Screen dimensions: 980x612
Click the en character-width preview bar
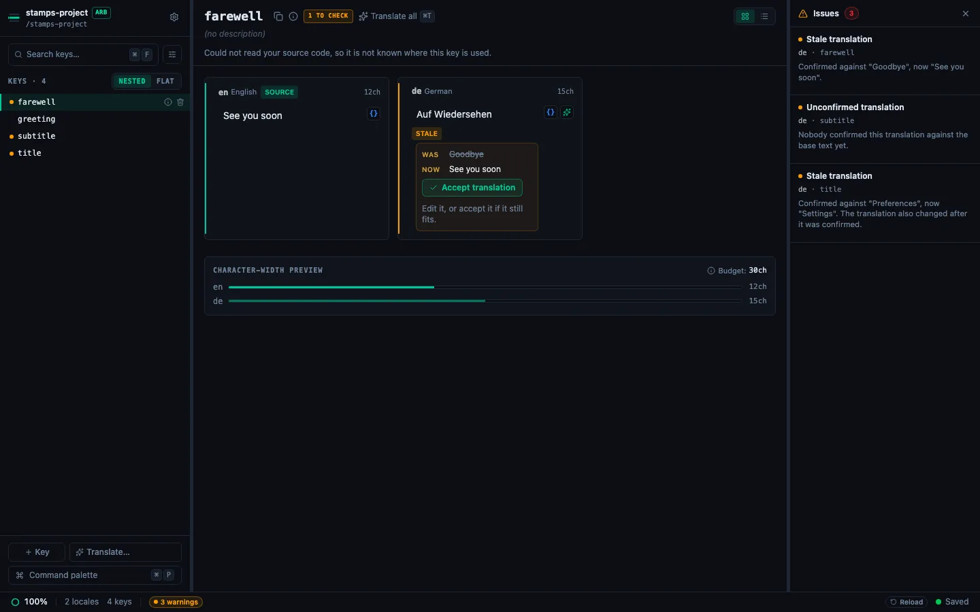click(485, 287)
